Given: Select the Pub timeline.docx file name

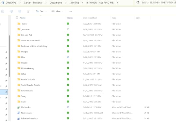Looking at the screenshot, I should (29, 118).
